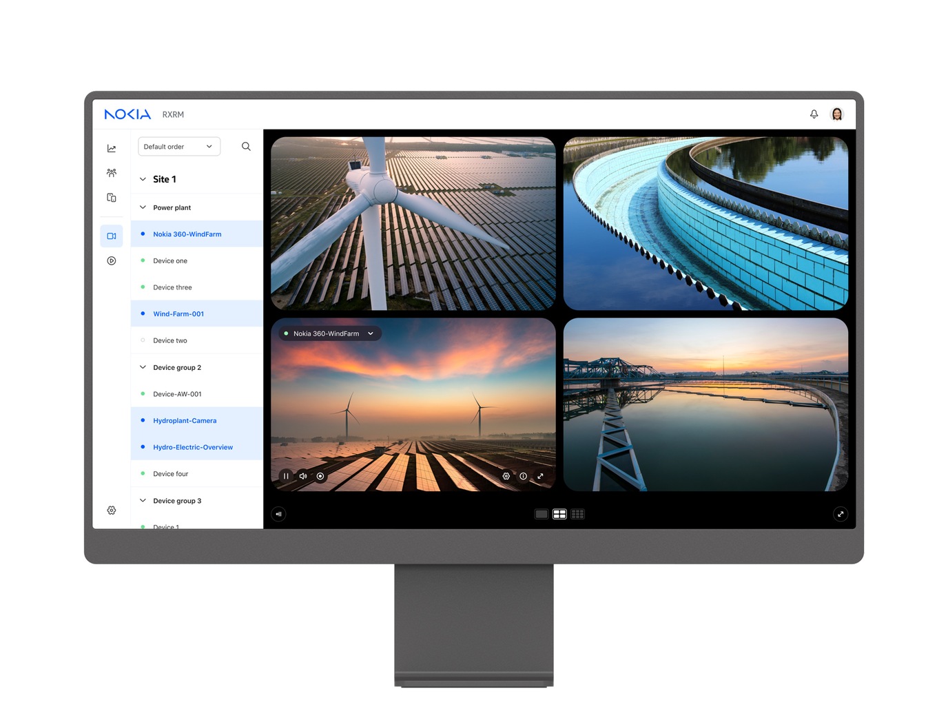This screenshot has width=948, height=711.
Task: Expand the Device group 3 section
Action: pos(143,500)
